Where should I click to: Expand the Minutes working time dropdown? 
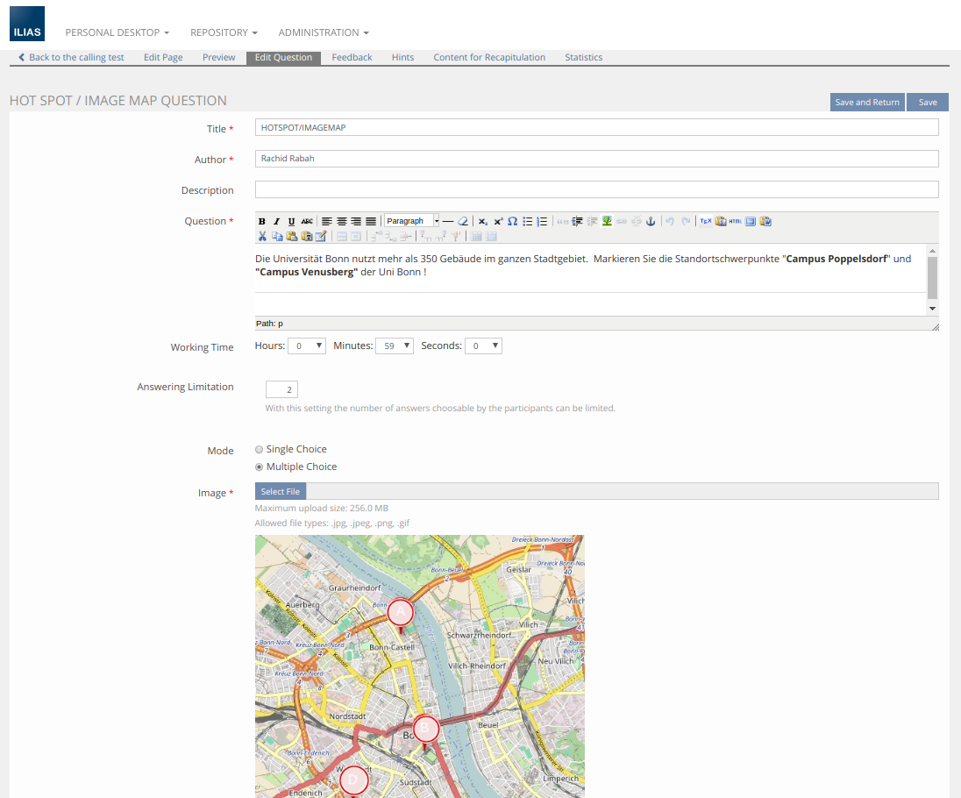coord(395,346)
